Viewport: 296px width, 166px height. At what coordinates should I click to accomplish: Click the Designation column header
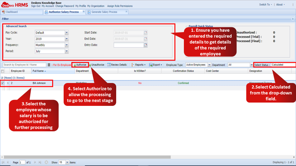tap(270, 71)
